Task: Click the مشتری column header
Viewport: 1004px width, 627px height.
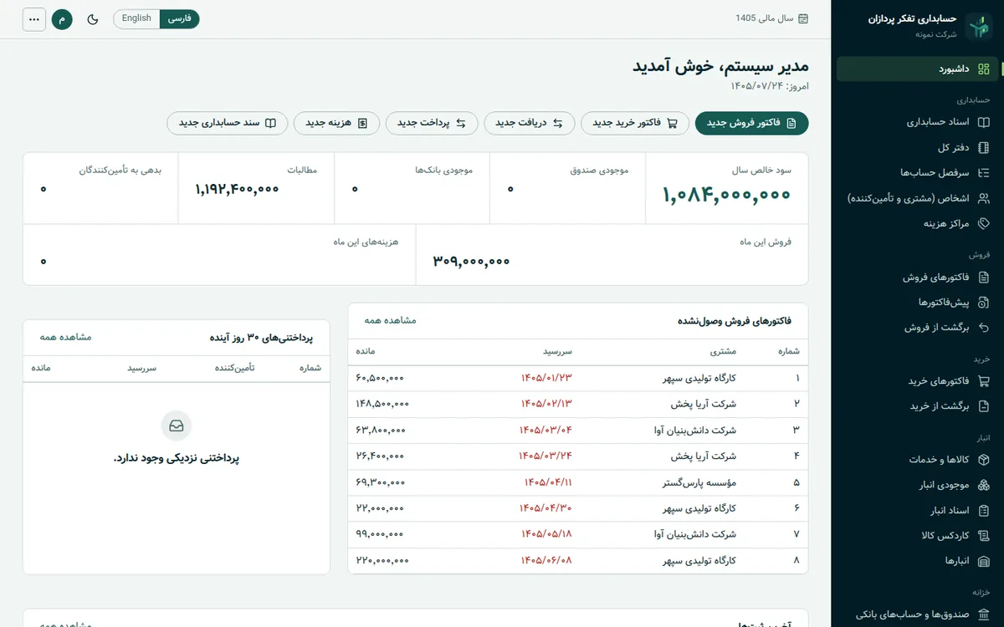Action: (x=722, y=351)
